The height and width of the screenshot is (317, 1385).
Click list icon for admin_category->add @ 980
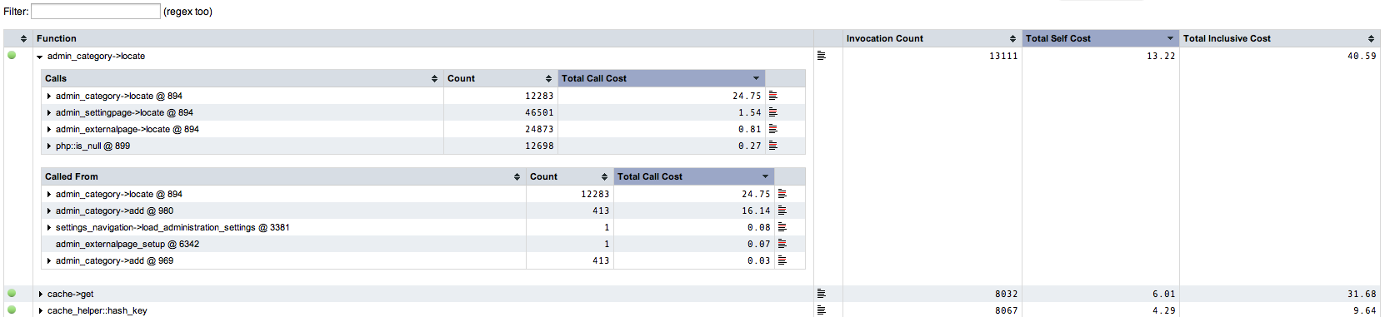[782, 211]
